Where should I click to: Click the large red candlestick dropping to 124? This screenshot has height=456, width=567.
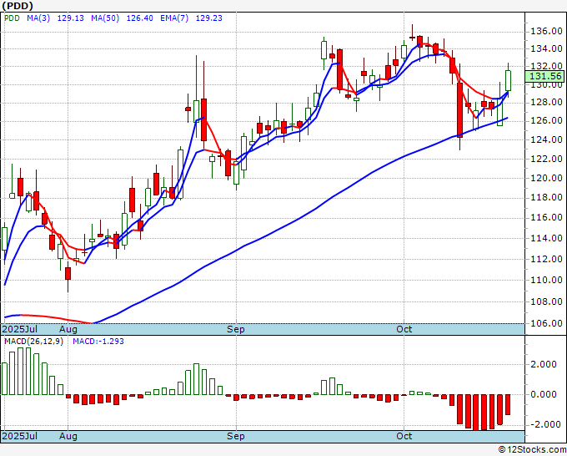(459, 109)
